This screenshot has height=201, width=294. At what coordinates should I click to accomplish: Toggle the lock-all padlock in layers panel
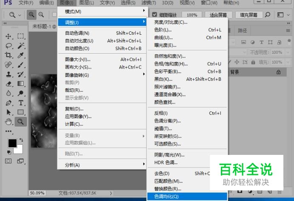pos(253,62)
